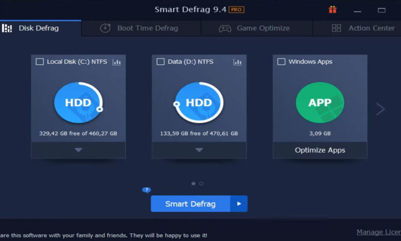Check the Data (D:) checkbox
401x241 pixels.
160,62
